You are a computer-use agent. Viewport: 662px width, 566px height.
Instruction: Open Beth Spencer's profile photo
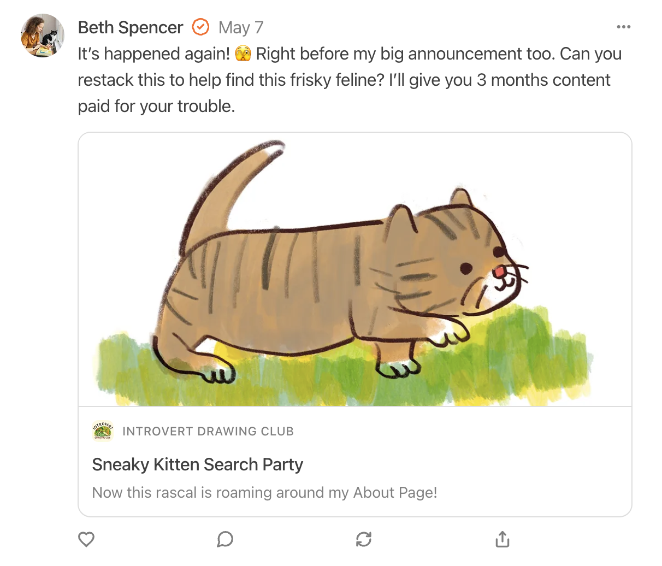[x=43, y=36]
